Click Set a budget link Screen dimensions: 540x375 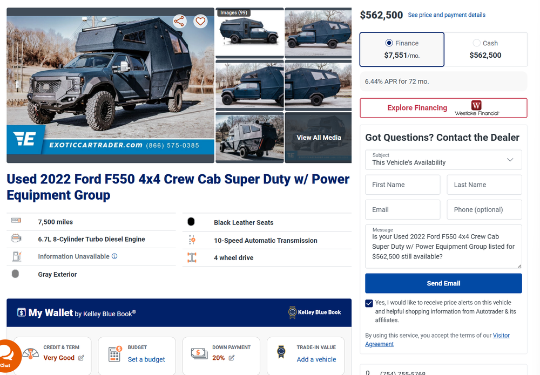pyautogui.click(x=146, y=359)
